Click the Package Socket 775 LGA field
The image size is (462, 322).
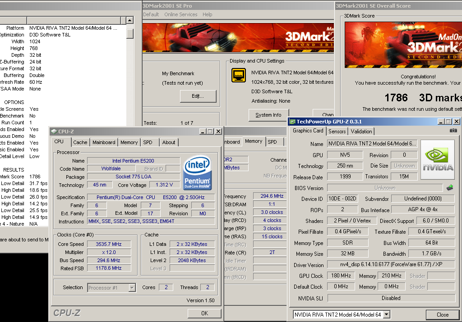tap(134, 177)
